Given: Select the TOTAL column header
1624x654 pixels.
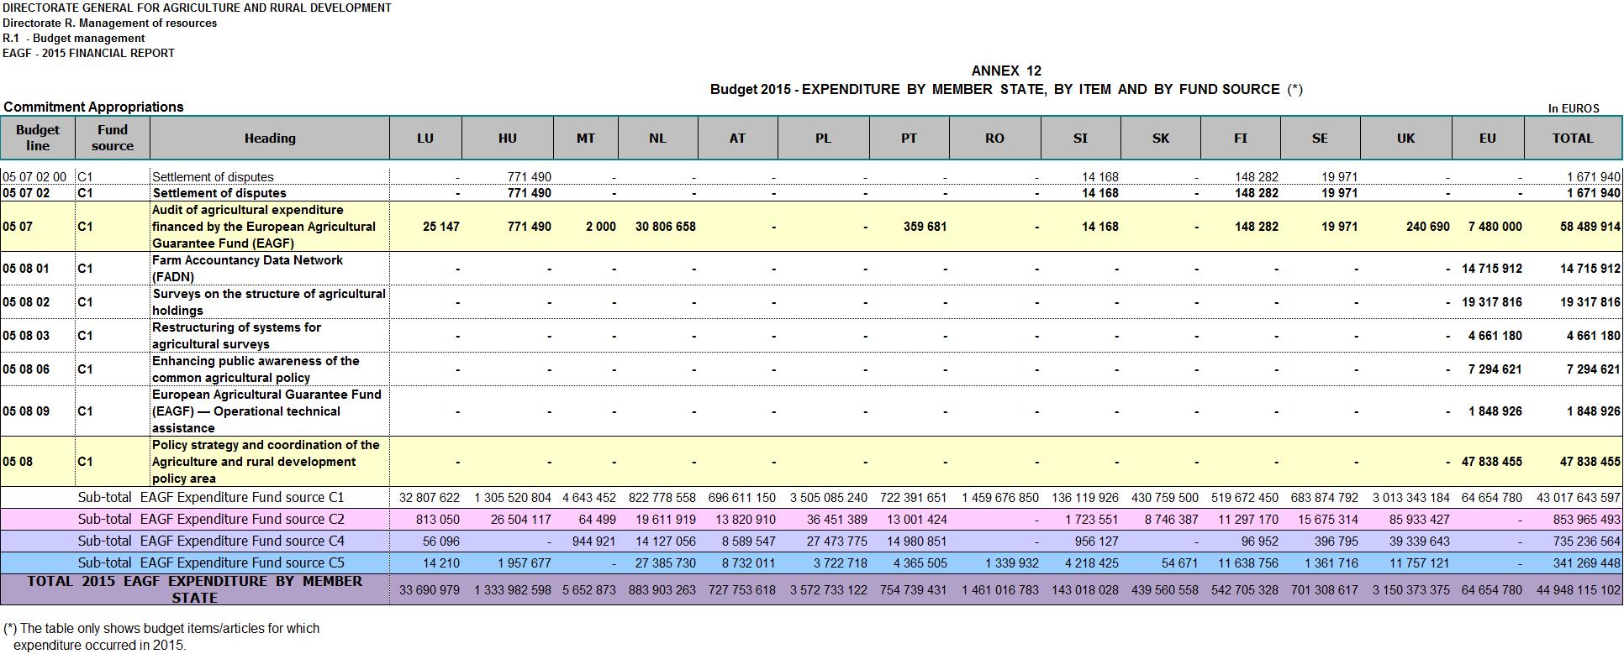Looking at the screenshot, I should click(1572, 138).
